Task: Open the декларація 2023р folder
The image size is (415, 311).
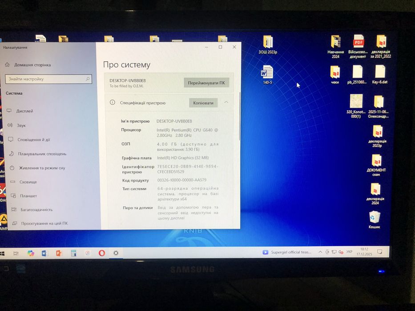Action: coord(377,136)
